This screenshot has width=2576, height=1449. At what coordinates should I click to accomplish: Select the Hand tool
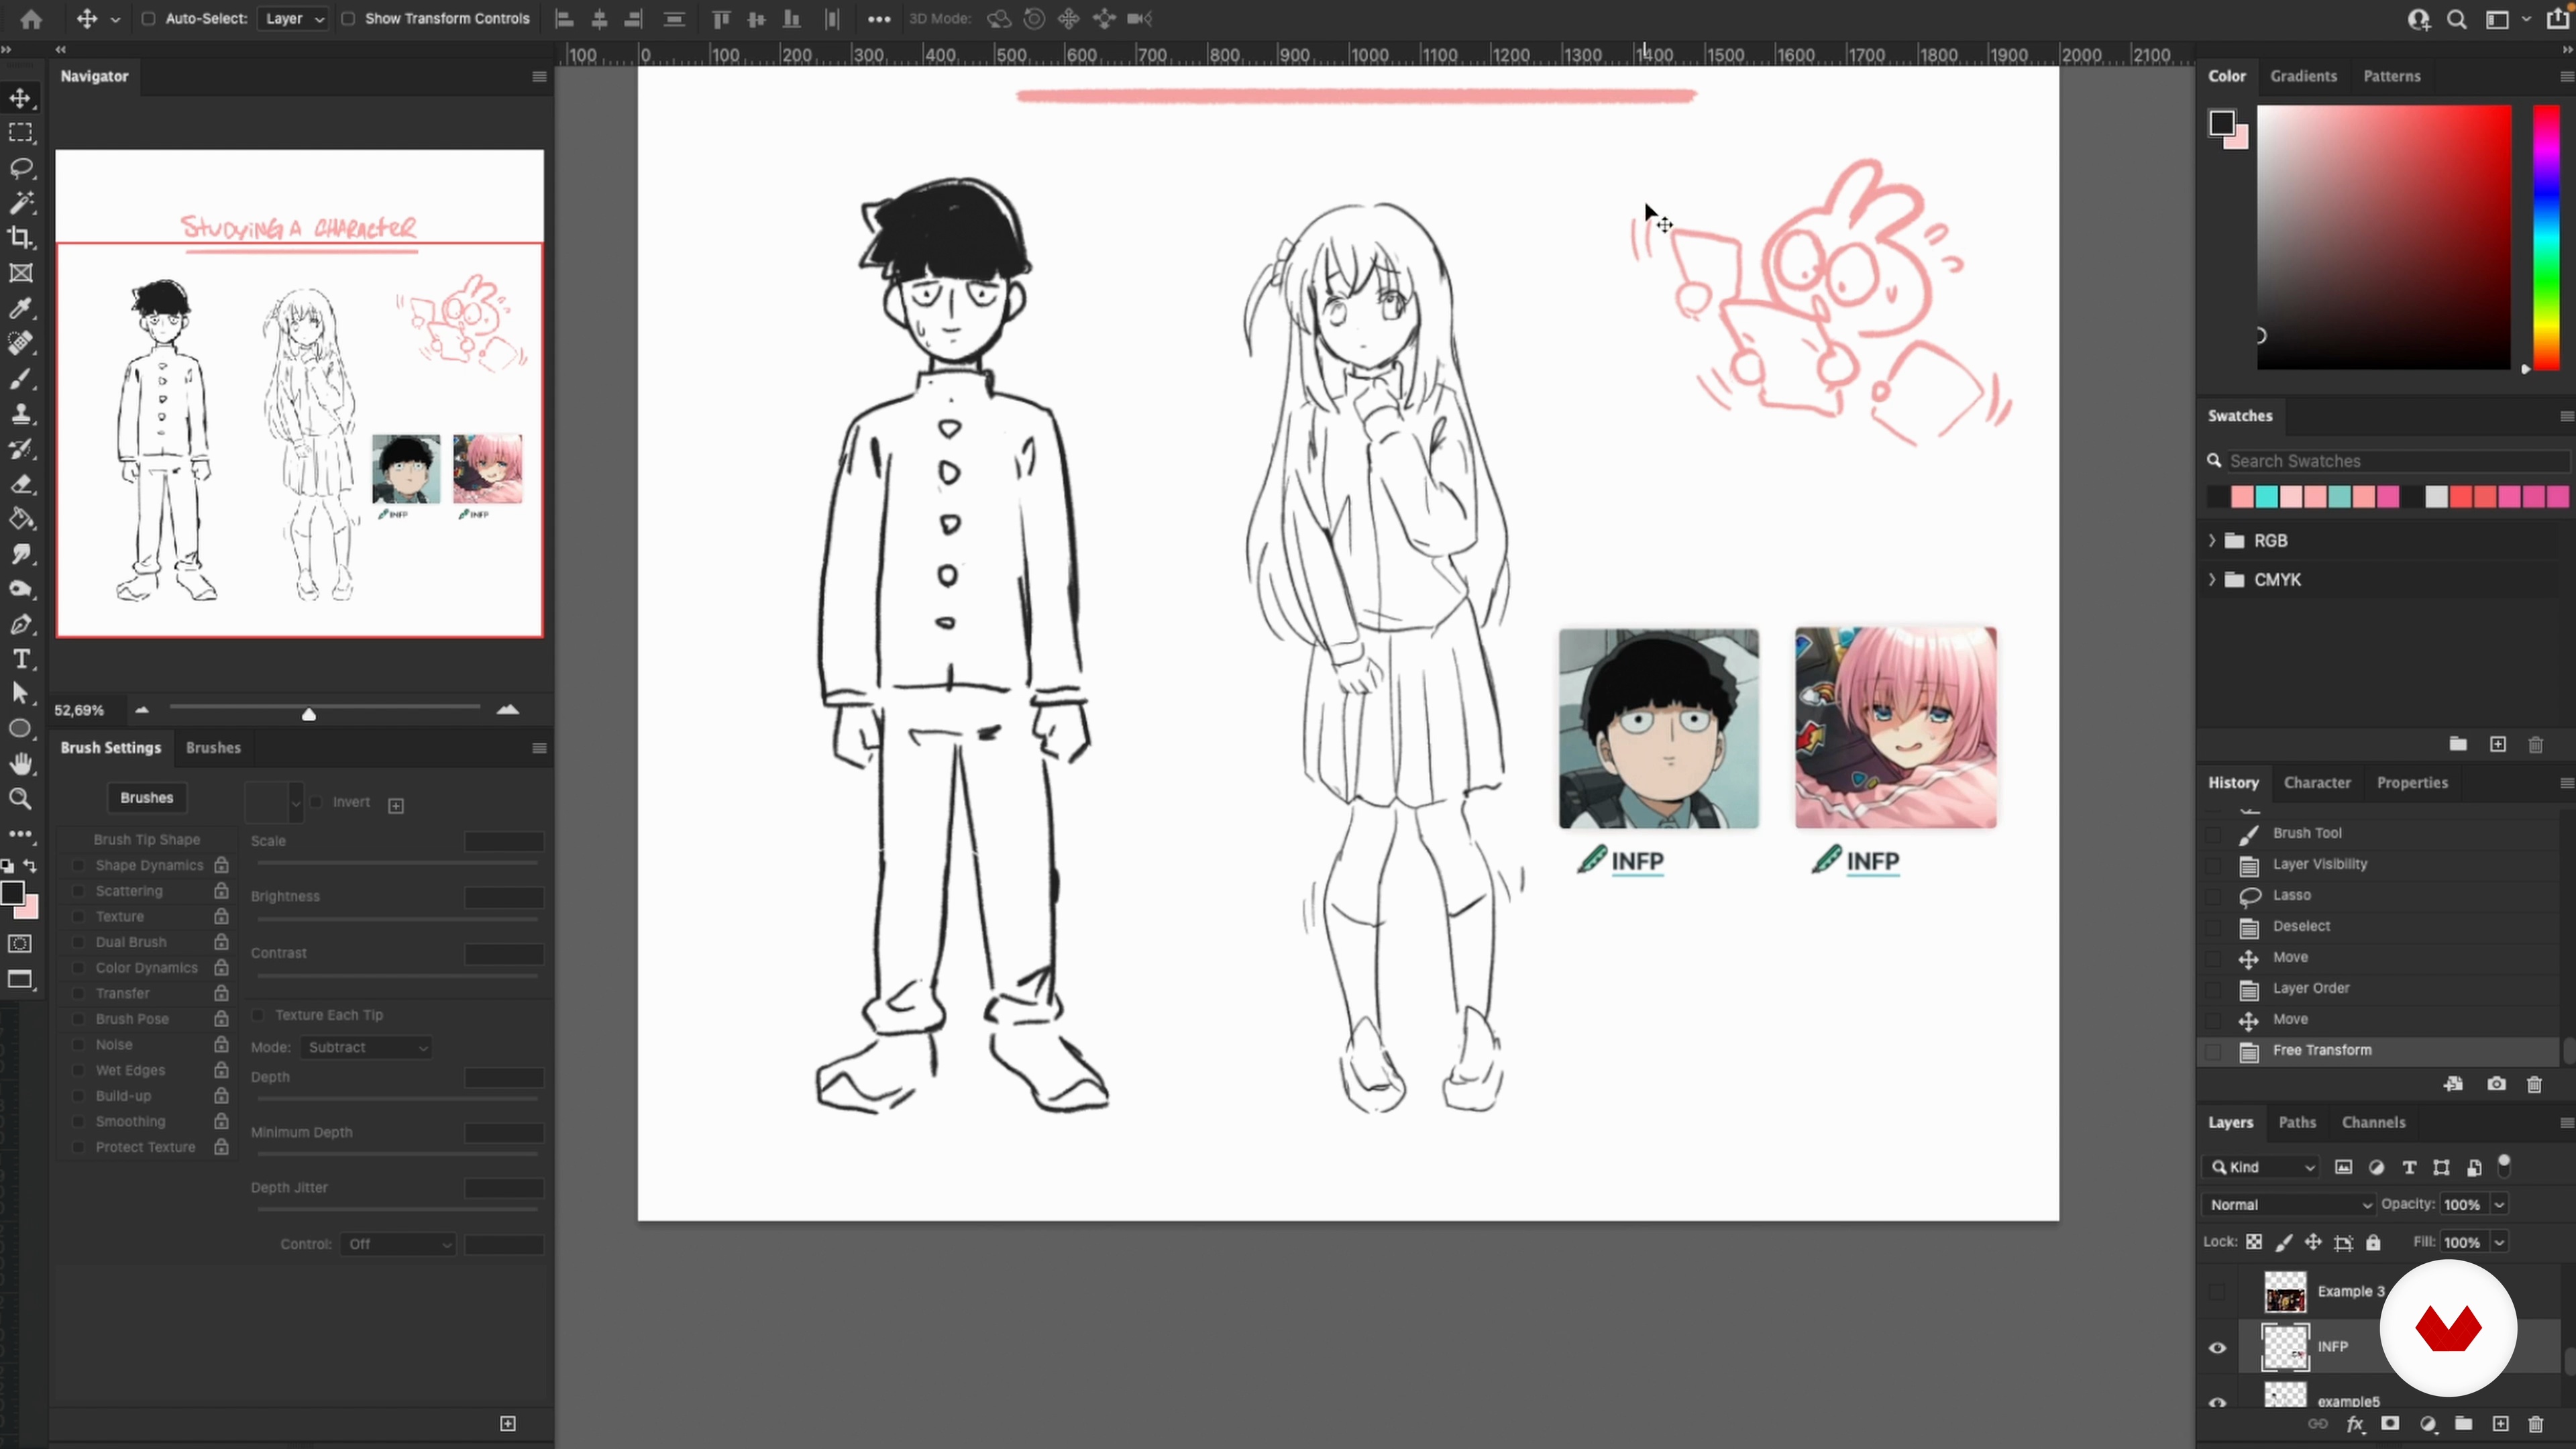[21, 764]
